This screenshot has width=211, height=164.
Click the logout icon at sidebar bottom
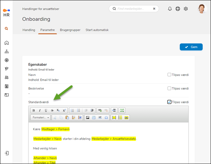click(6, 153)
